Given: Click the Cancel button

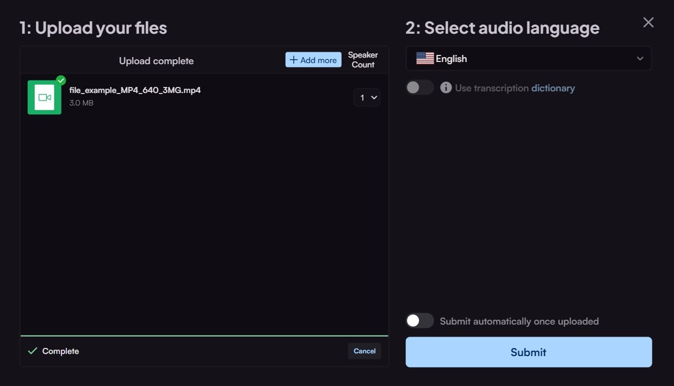Looking at the screenshot, I should pos(364,351).
